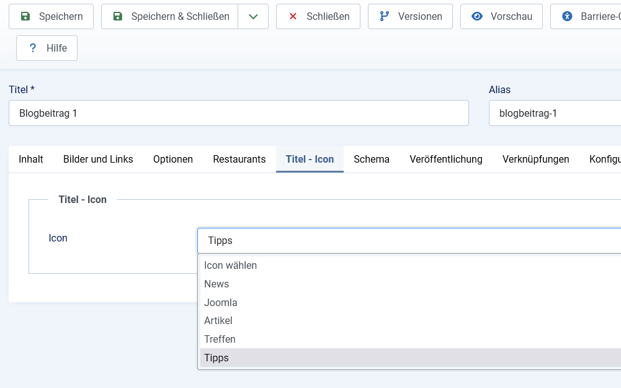
Task: Expand the save options dropdown arrow
Action: click(x=253, y=16)
